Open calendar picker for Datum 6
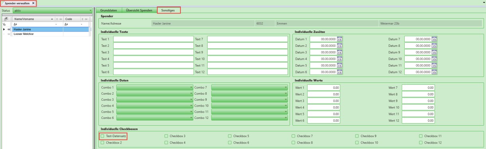 pos(340,72)
